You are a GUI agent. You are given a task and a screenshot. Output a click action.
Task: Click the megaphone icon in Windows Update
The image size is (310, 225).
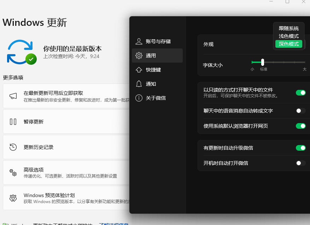[13, 96]
